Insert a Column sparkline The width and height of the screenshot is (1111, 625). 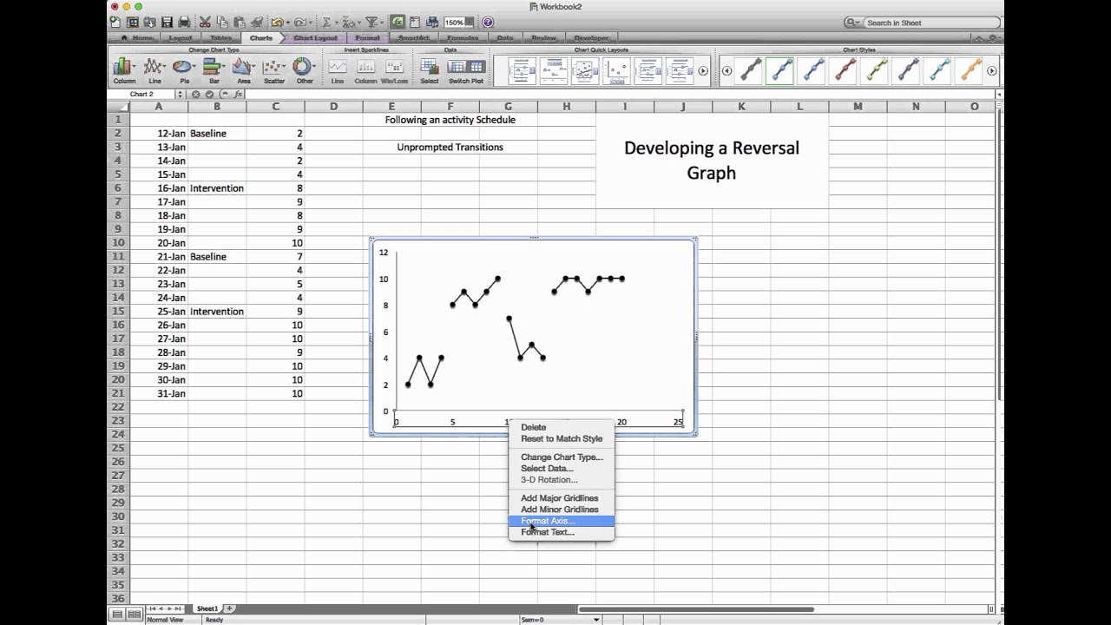coord(365,70)
